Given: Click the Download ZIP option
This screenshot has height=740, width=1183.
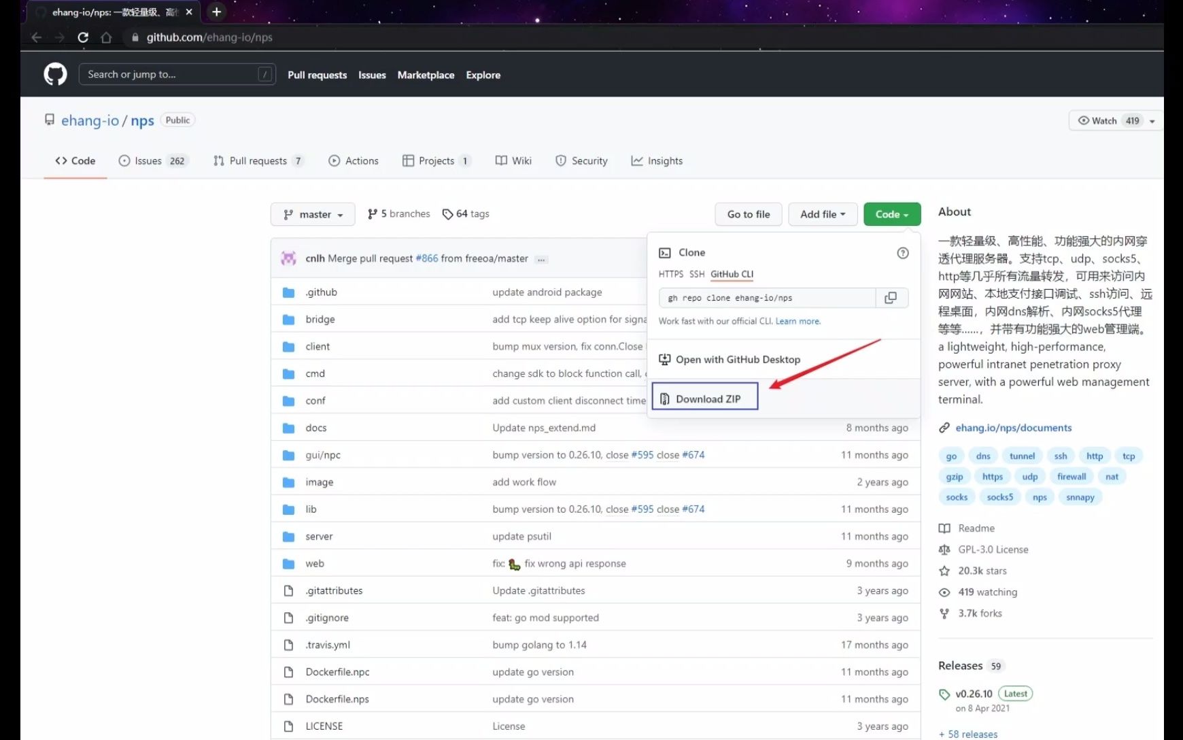Looking at the screenshot, I should tap(704, 398).
